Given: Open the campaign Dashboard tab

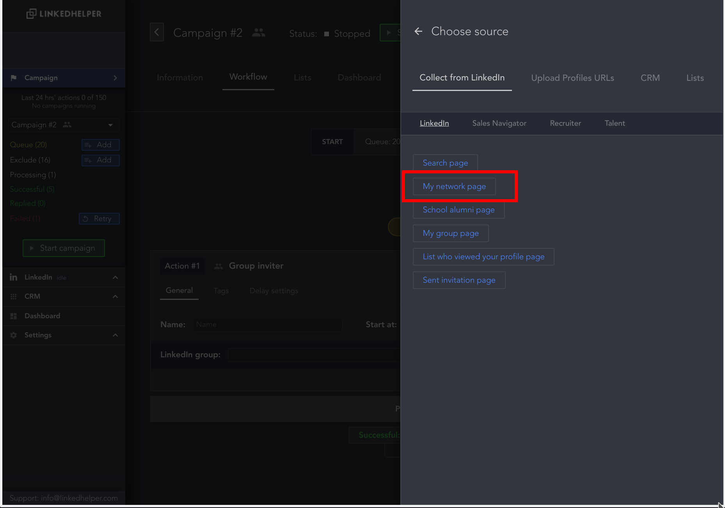Looking at the screenshot, I should (x=359, y=78).
